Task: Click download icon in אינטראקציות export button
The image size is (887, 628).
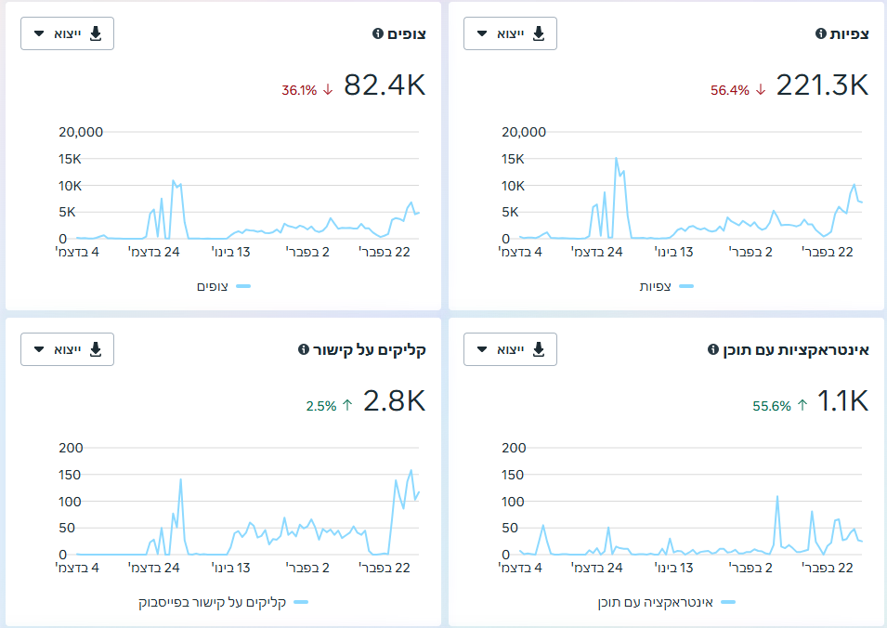Action: tap(539, 349)
